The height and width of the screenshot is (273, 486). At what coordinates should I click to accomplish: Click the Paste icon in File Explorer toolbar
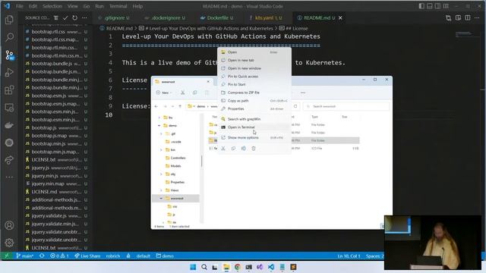pyautogui.click(x=207, y=93)
